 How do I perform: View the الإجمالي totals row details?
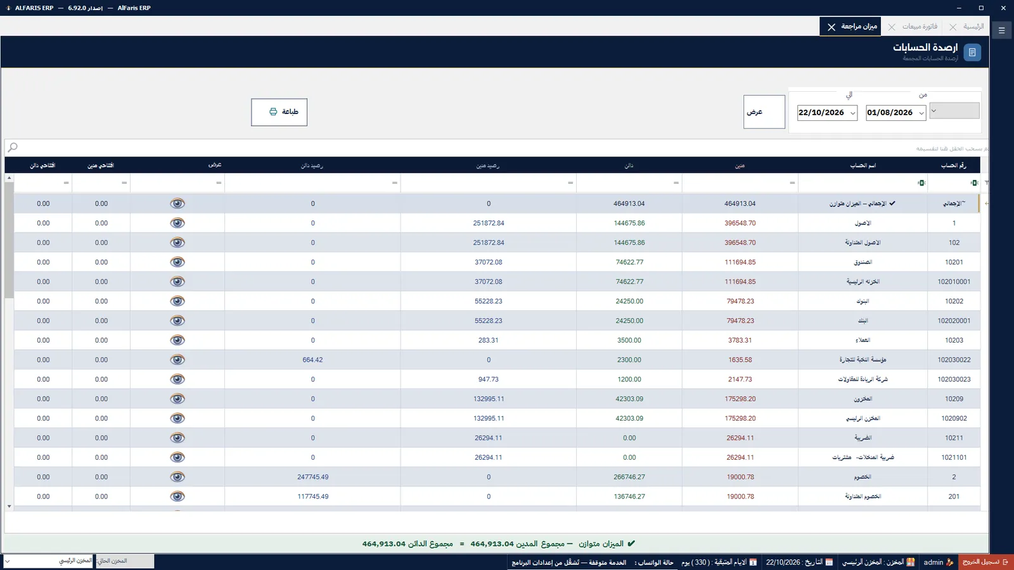[177, 203]
